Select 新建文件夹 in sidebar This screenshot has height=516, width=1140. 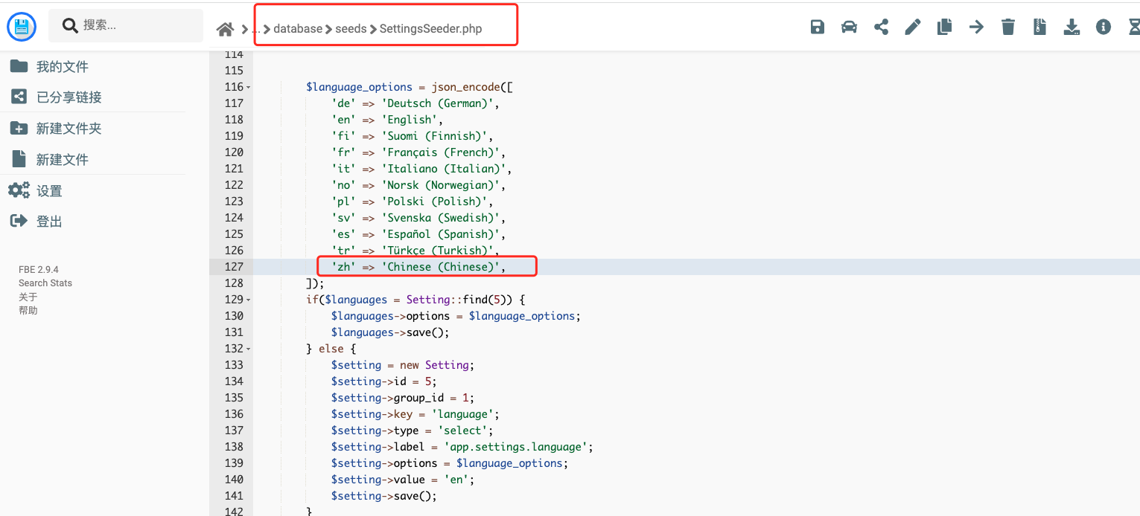[69, 129]
